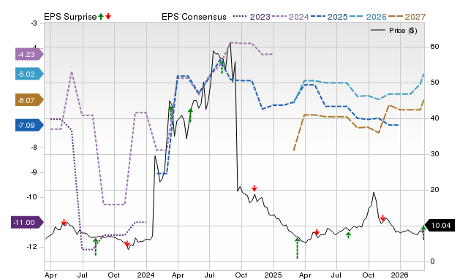Click the green surprise arrow of August 2025
468x279 pixels.
coord(348,234)
